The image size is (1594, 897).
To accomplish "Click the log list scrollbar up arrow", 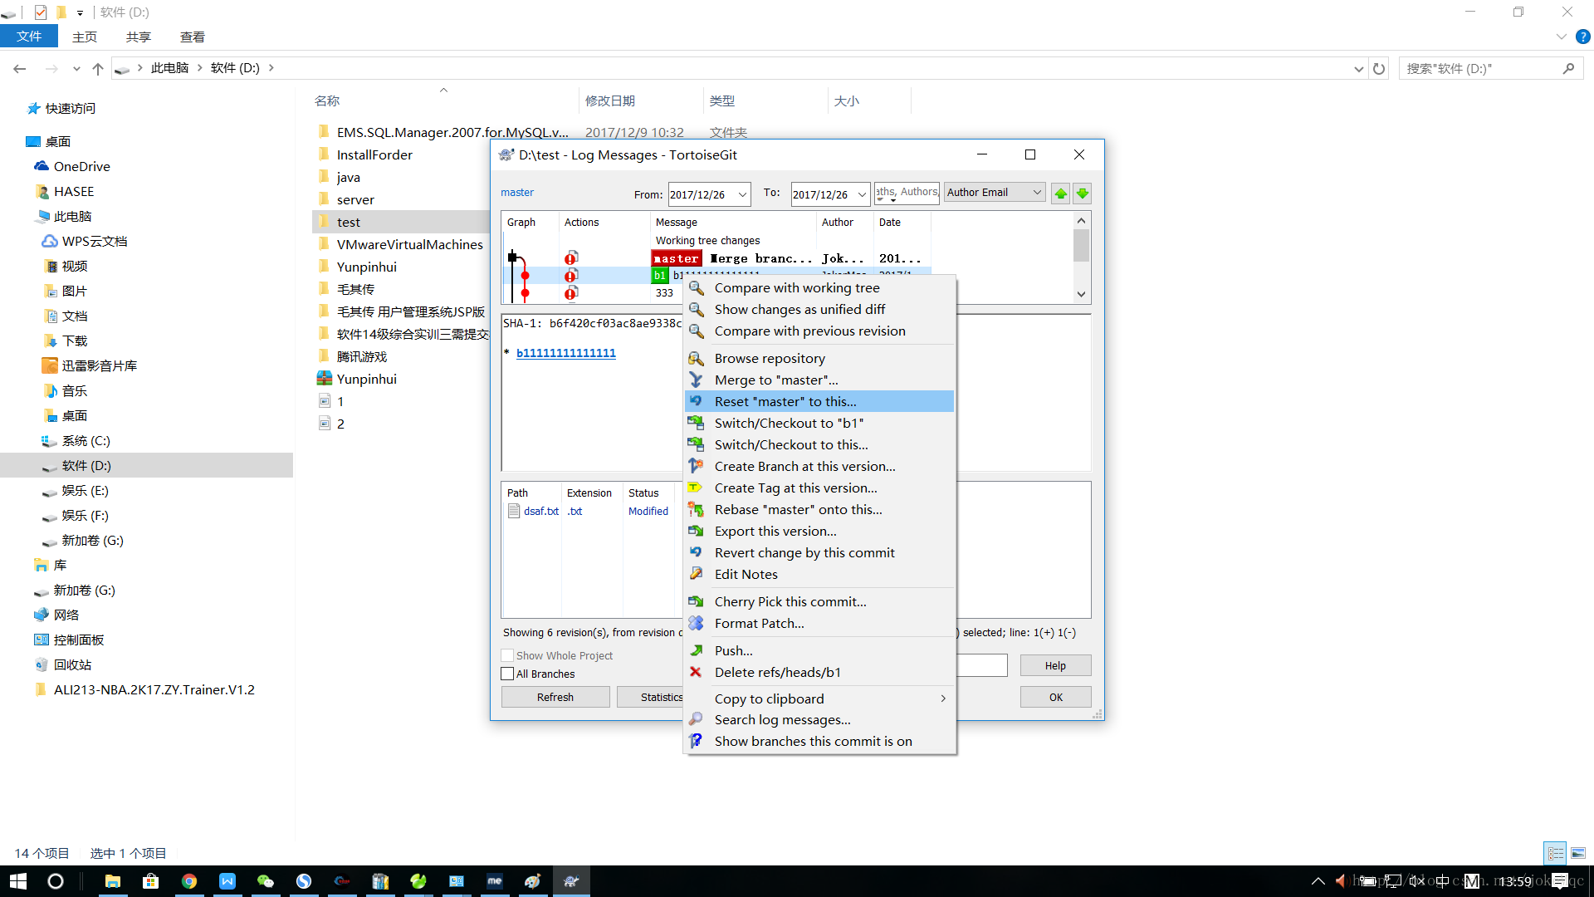I will (x=1081, y=220).
